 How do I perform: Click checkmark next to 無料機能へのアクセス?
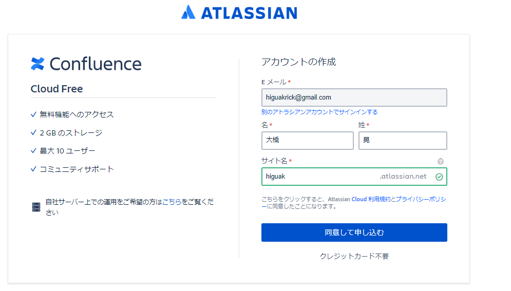(33, 114)
